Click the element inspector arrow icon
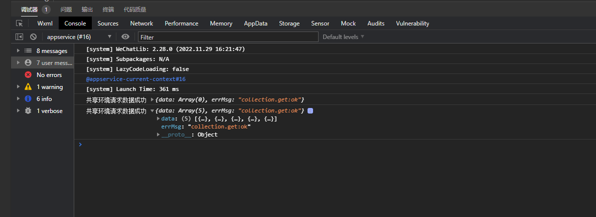 click(20, 23)
